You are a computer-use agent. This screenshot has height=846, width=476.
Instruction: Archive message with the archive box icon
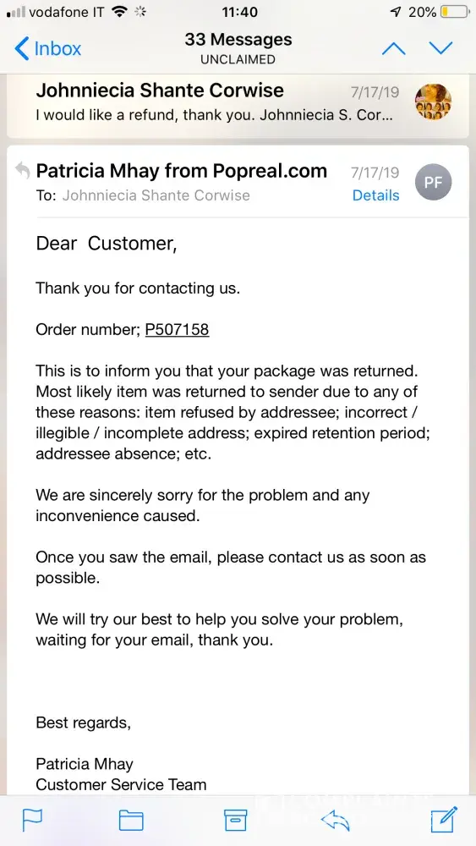click(x=236, y=820)
